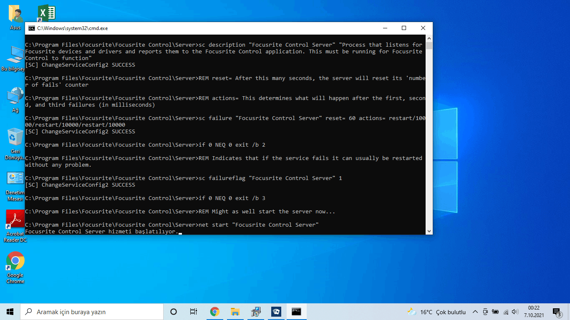The image size is (570, 320).
Task: Click the Cortana circle taskbar icon
Action: coord(174,312)
